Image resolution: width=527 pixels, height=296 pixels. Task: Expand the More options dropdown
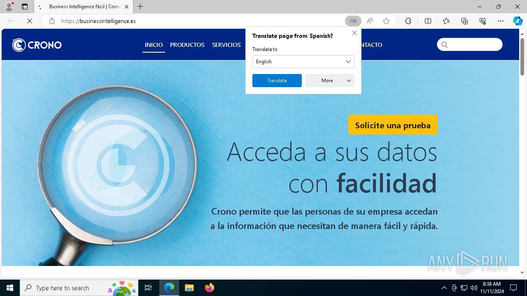point(330,81)
